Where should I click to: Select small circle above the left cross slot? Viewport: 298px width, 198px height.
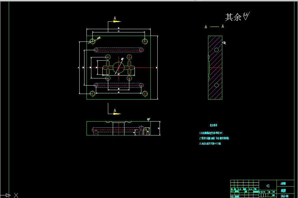pyautogui.click(x=108, y=57)
